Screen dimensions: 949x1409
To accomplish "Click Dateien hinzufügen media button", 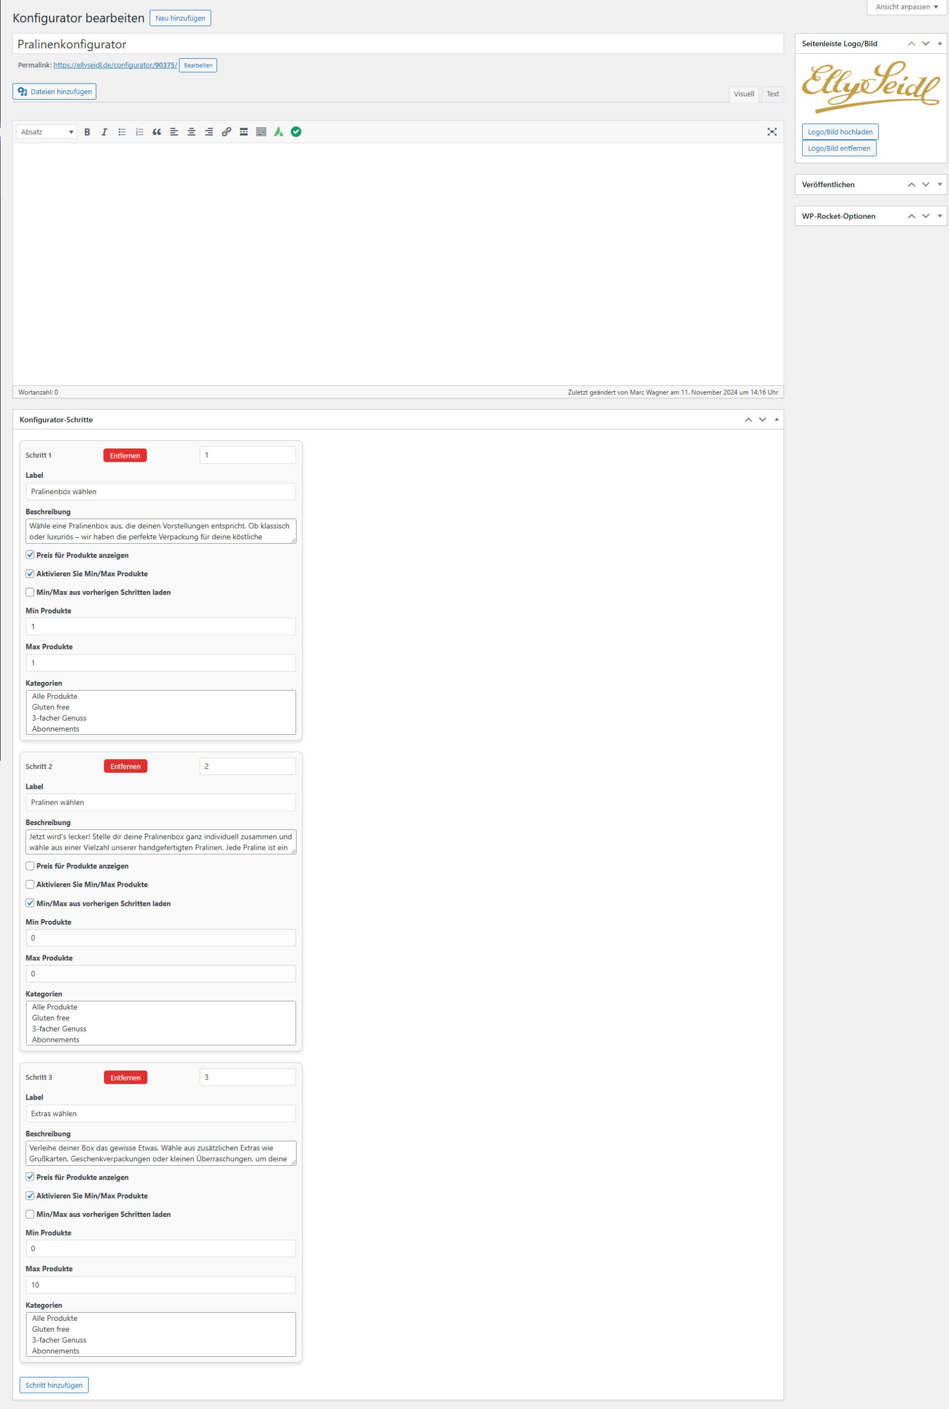I will (x=54, y=92).
